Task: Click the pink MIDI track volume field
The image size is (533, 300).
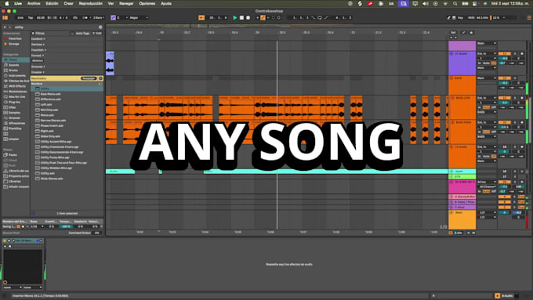Action: point(504,187)
